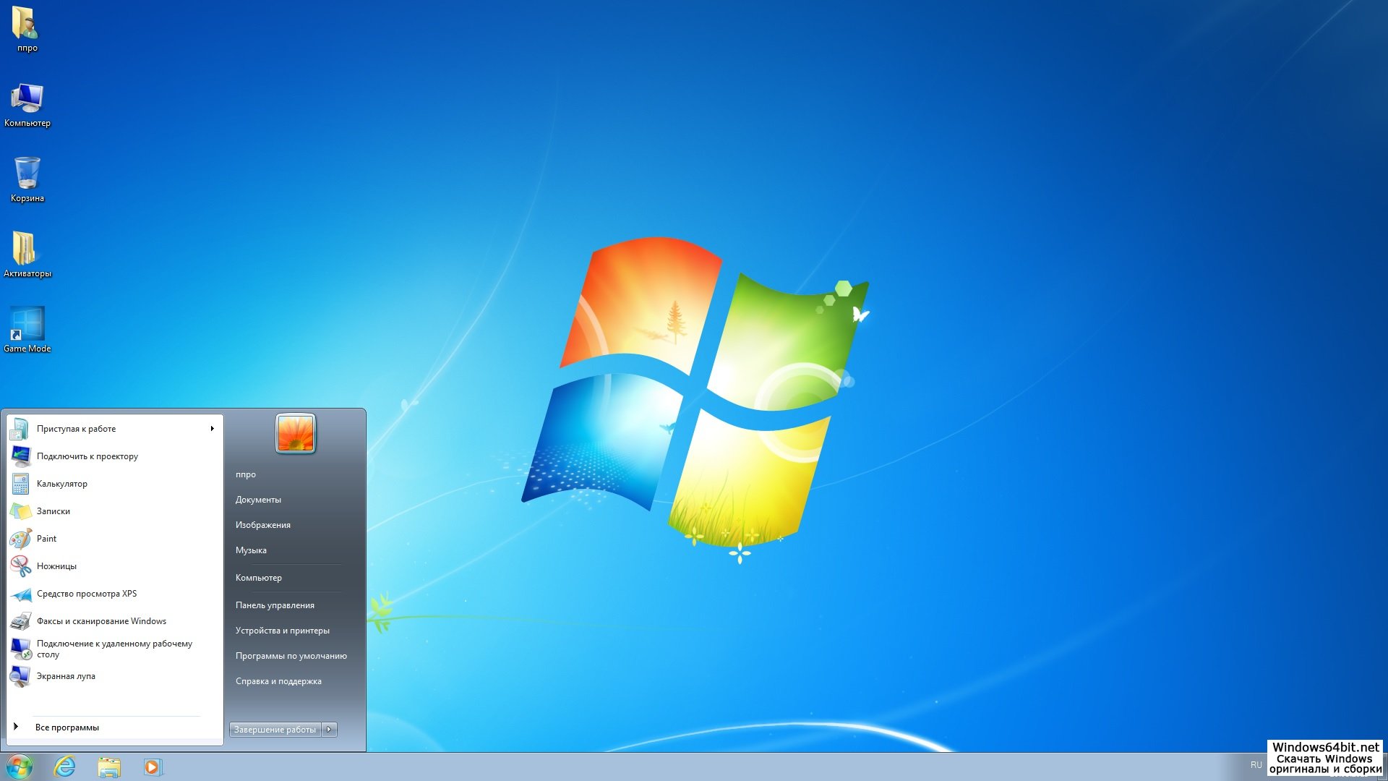This screenshot has width=1388, height=781.
Task: Click Internet Explorer icon on taskbar
Action: (65, 767)
